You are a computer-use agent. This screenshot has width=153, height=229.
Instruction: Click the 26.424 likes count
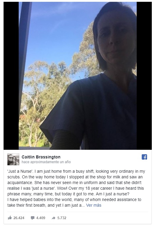[19, 218]
